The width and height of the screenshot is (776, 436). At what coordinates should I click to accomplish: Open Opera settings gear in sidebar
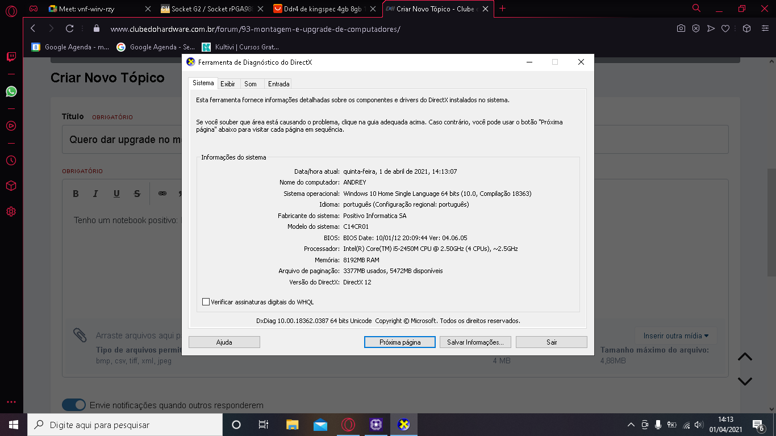(x=11, y=212)
